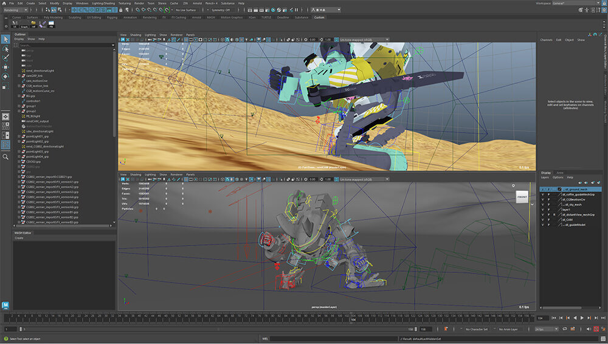Click the time slider at frame 104
Image resolution: width=608 pixels, height=344 pixels.
(x=353, y=317)
